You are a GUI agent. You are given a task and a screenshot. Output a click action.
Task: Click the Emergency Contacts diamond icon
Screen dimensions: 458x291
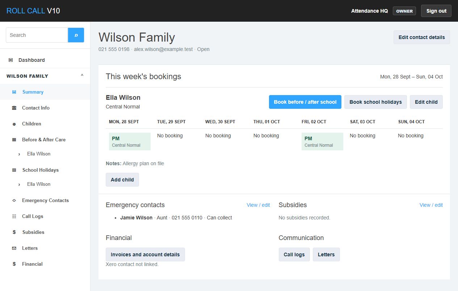pos(14,200)
